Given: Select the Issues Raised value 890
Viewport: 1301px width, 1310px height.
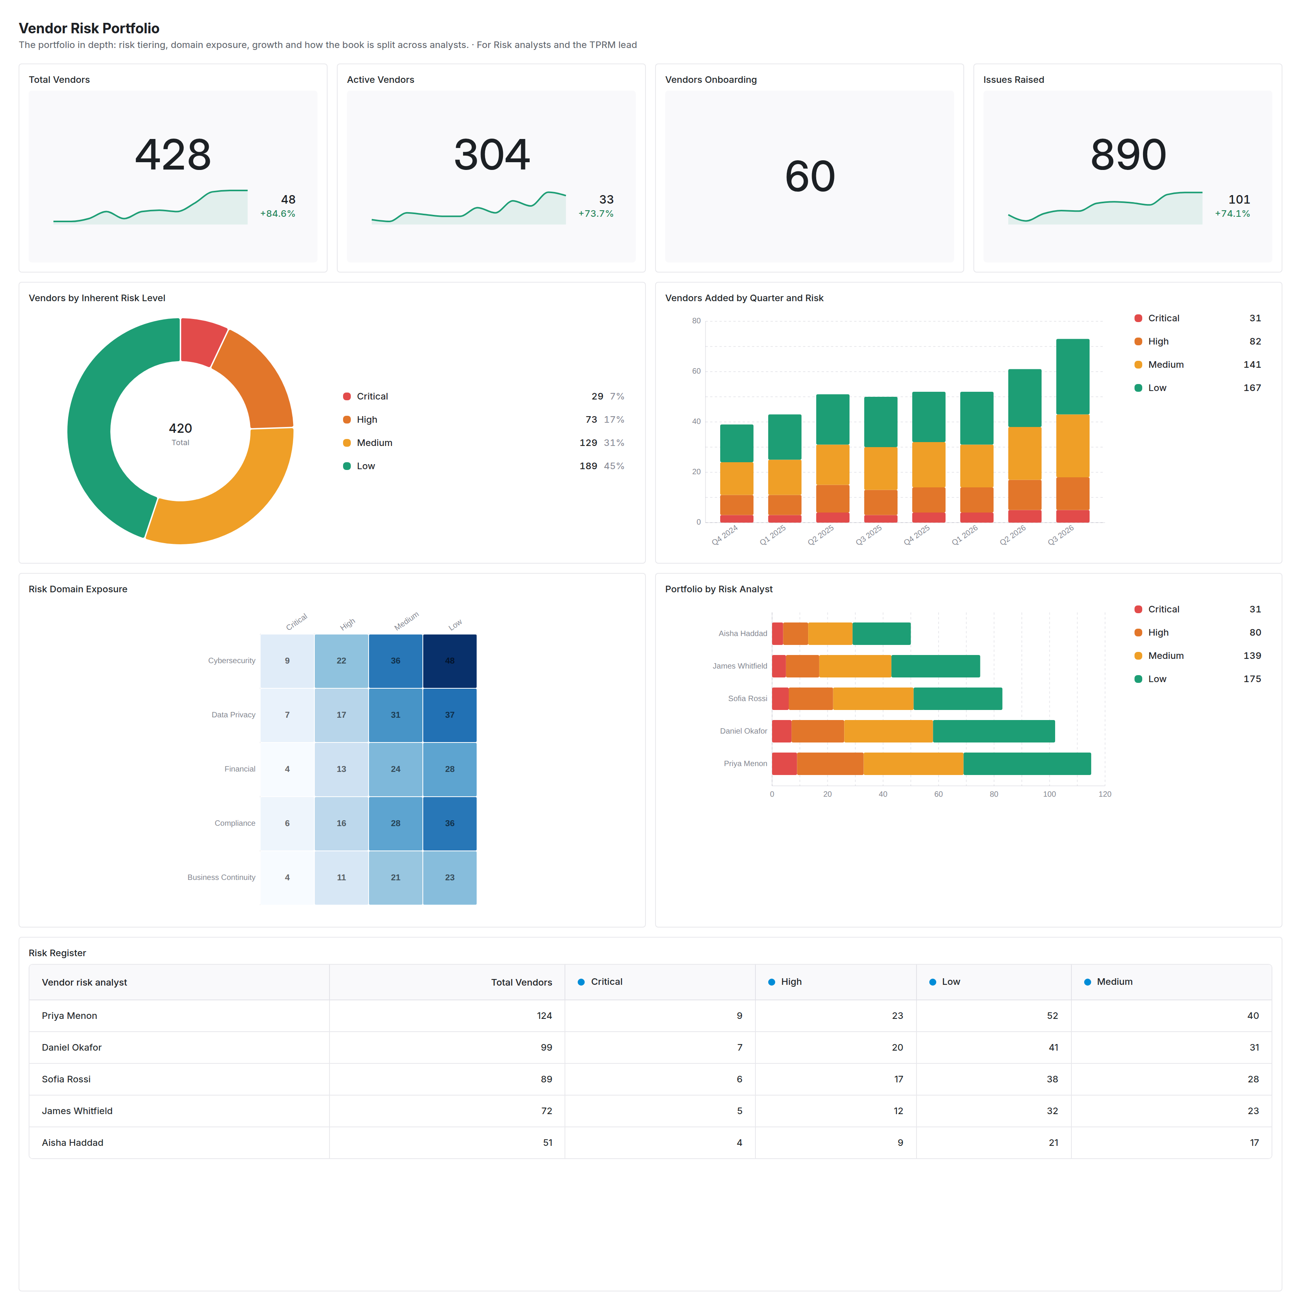Looking at the screenshot, I should (1128, 154).
